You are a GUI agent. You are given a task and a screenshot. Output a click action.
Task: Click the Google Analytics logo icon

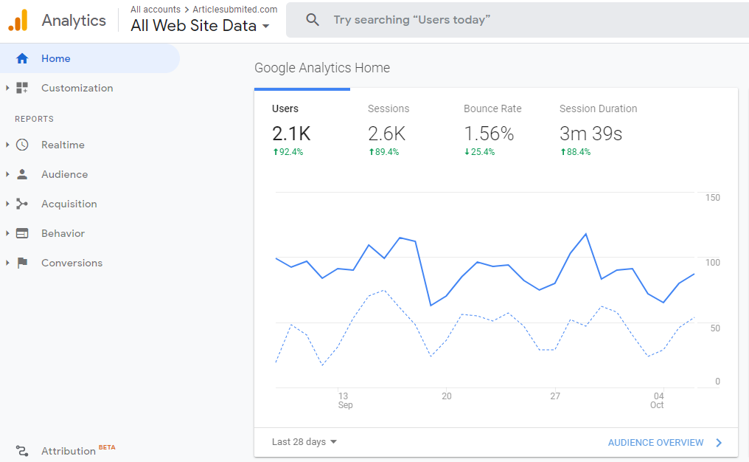18,21
